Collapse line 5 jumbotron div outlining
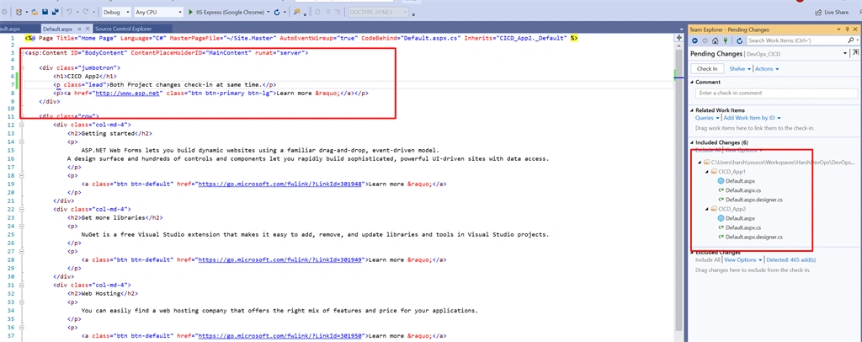 coord(21,67)
